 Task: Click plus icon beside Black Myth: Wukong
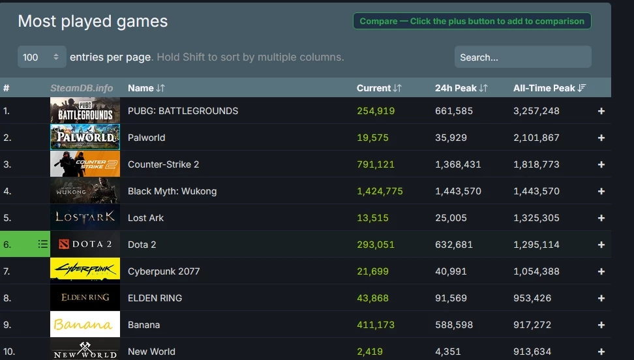[601, 191]
